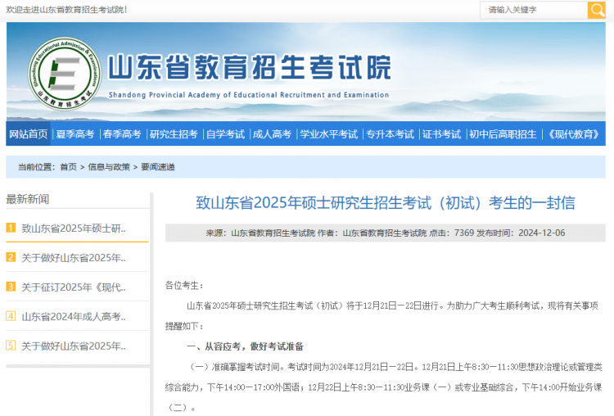Go to 首页 in the breadcrumb

pyautogui.click(x=68, y=167)
